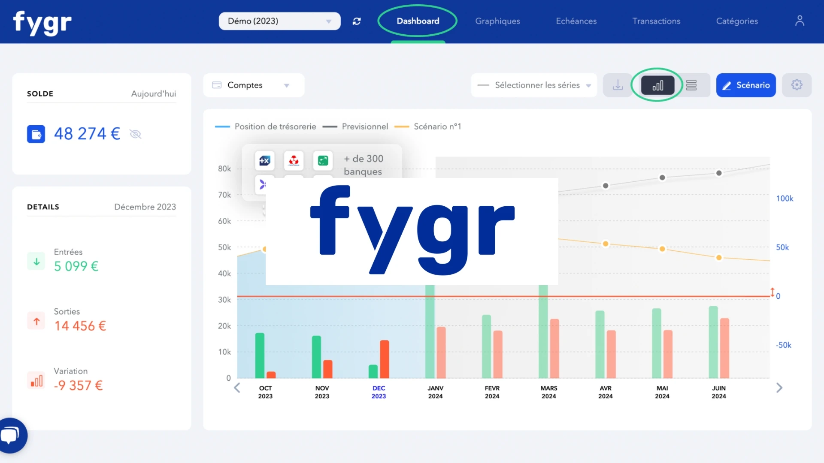Switch to the list view icon
Image resolution: width=824 pixels, height=463 pixels.
point(692,85)
